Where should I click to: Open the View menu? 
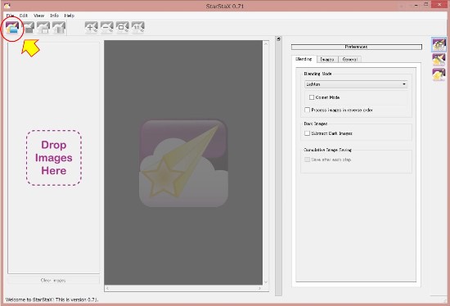[38, 16]
